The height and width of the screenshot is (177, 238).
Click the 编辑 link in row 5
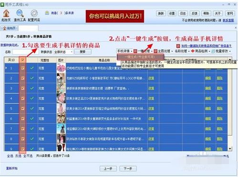pyautogui.click(x=208, y=108)
